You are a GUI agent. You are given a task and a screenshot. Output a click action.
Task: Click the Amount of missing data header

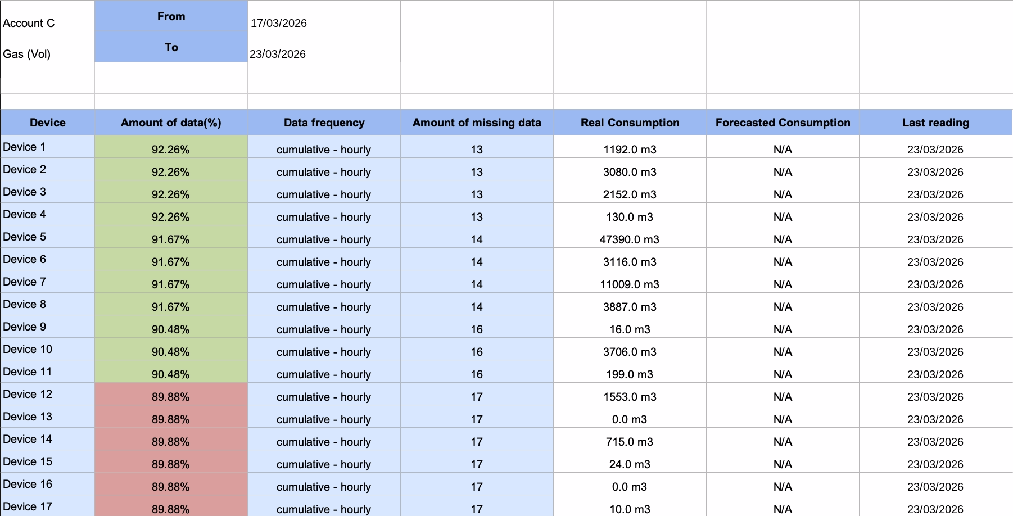tap(477, 123)
